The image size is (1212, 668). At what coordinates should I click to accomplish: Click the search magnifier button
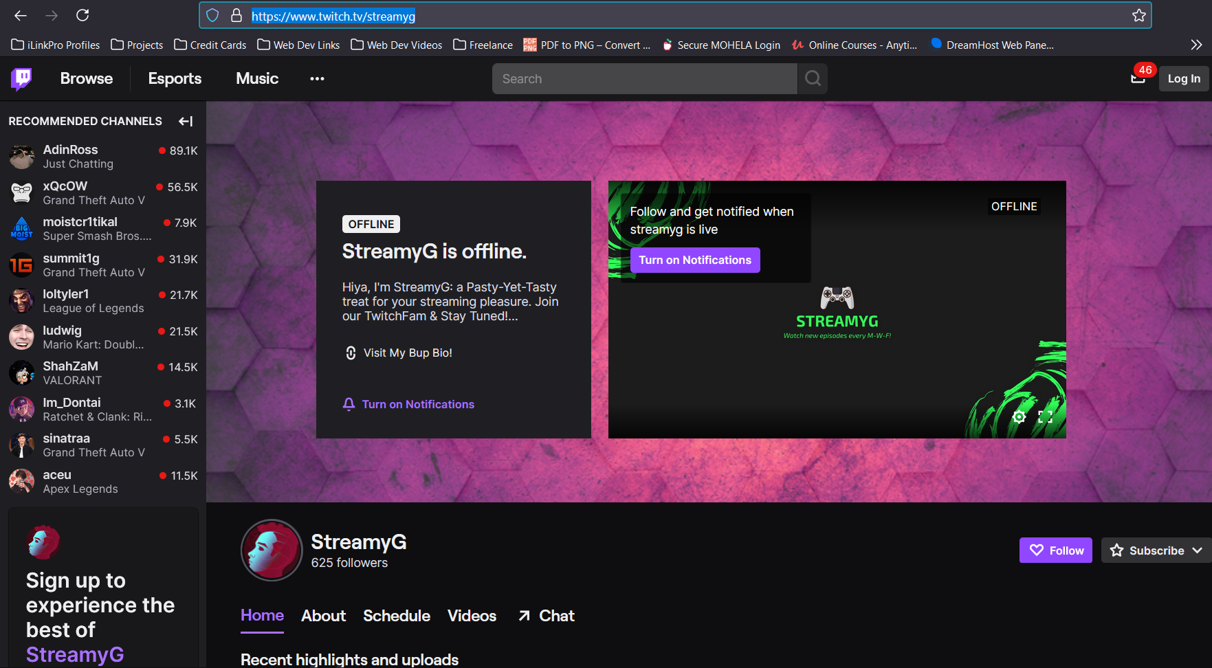point(813,79)
